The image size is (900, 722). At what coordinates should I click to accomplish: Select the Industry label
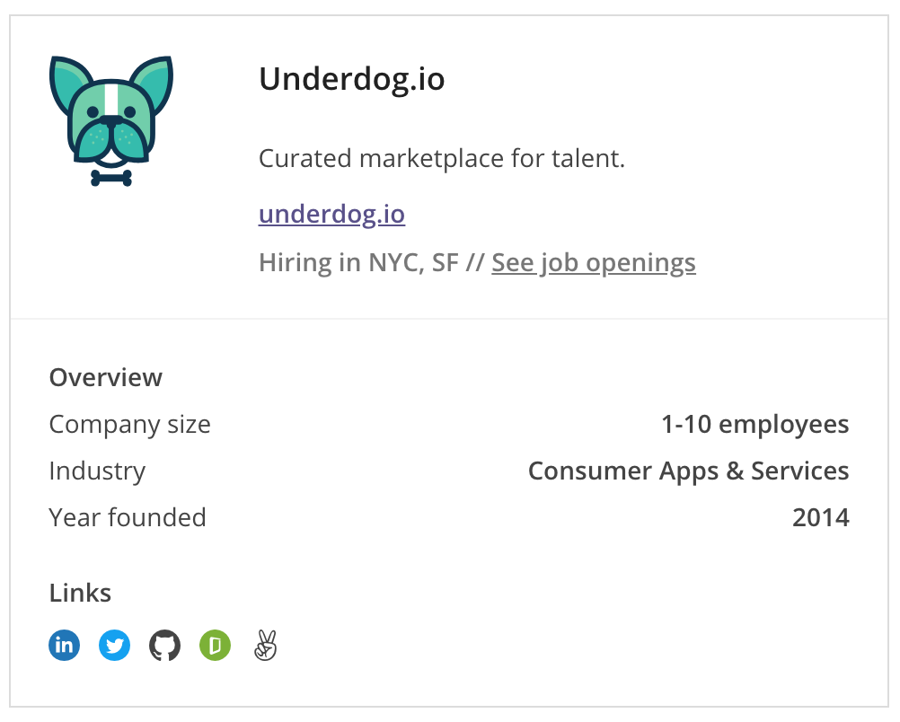(97, 471)
